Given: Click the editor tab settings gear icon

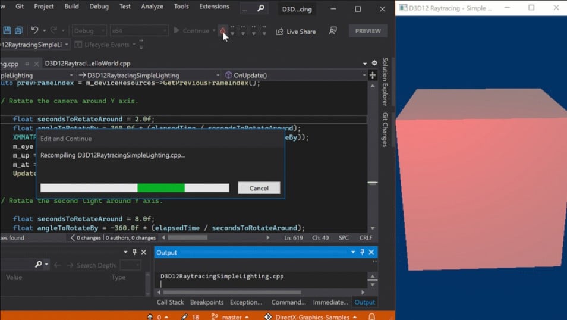Looking at the screenshot, I should (x=374, y=63).
